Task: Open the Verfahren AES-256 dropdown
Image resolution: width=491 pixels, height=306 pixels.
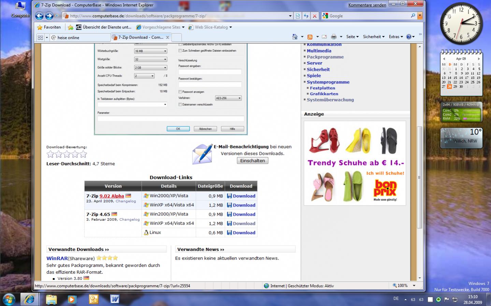Action: pyautogui.click(x=228, y=98)
